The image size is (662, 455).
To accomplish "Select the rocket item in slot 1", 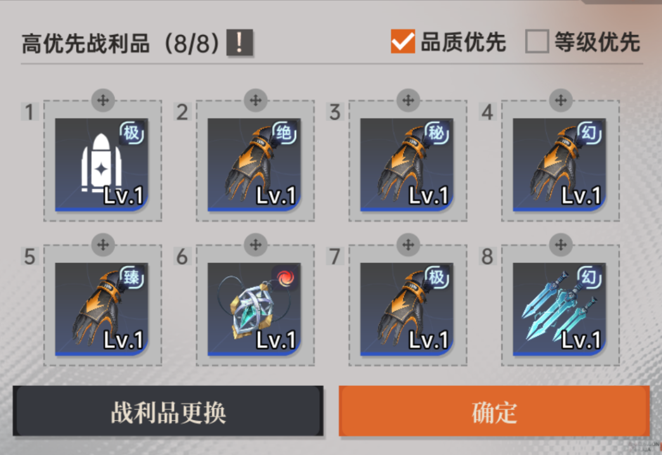I will click(101, 165).
